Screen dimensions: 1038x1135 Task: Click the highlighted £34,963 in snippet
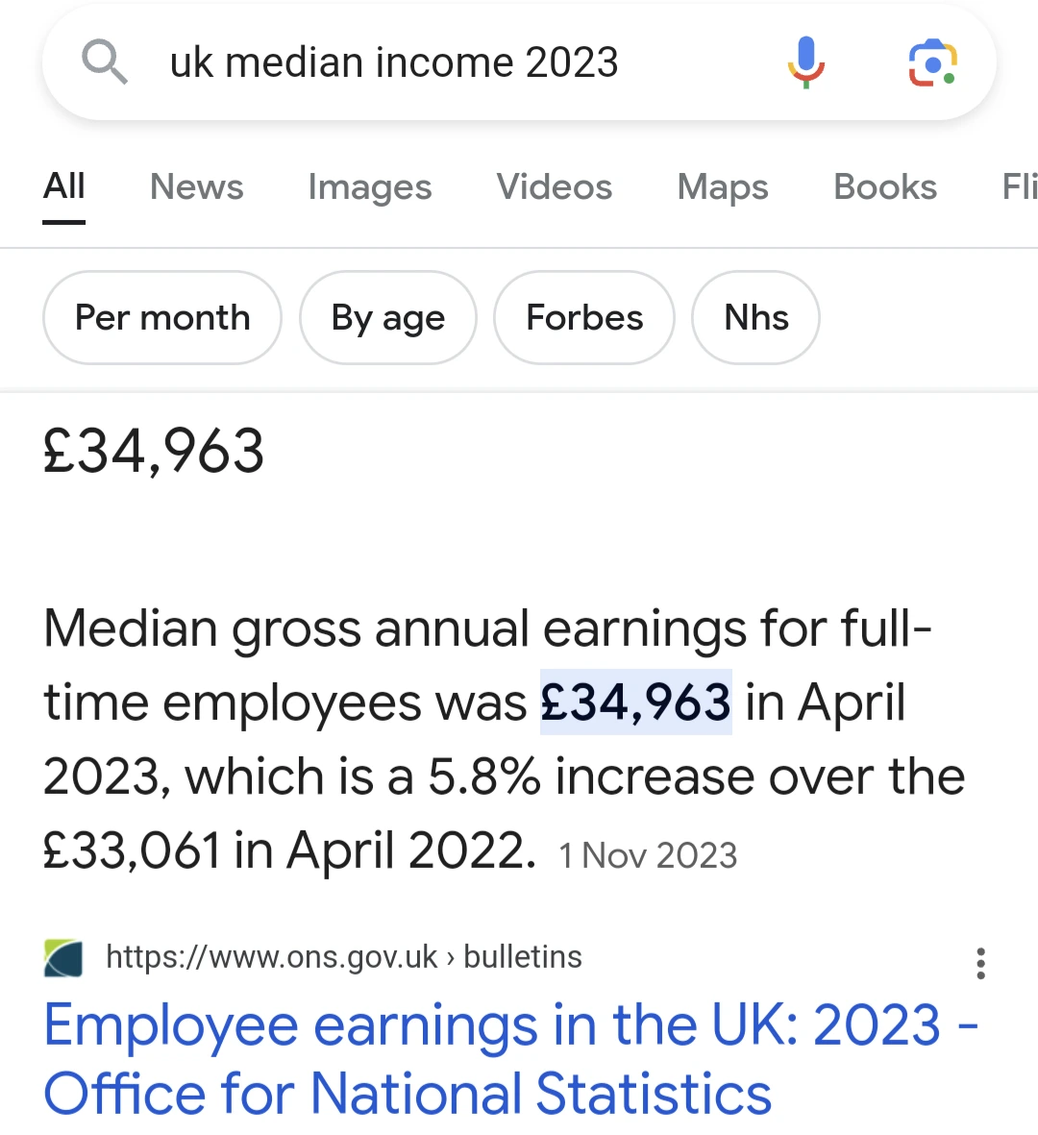(x=636, y=703)
